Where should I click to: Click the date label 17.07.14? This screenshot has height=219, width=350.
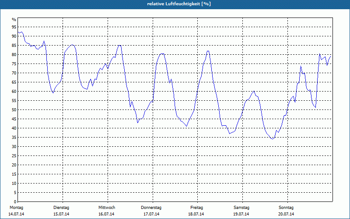point(151,214)
